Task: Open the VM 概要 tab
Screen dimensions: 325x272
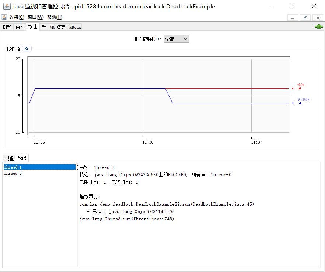Action: 57,27
